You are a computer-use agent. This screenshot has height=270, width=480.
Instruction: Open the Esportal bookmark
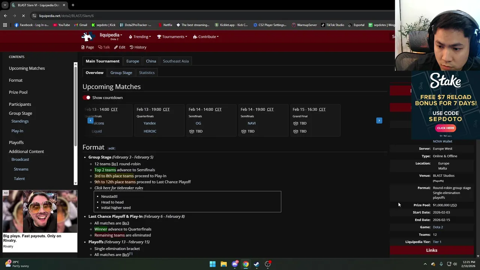coord(356,25)
